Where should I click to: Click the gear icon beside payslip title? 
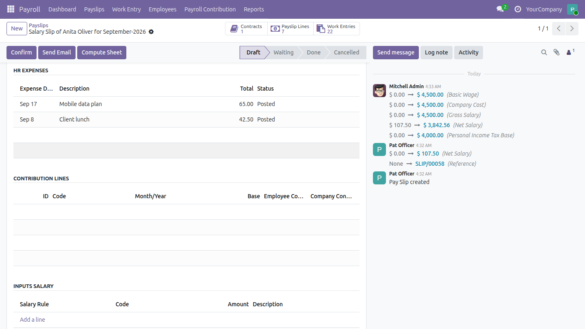(151, 32)
